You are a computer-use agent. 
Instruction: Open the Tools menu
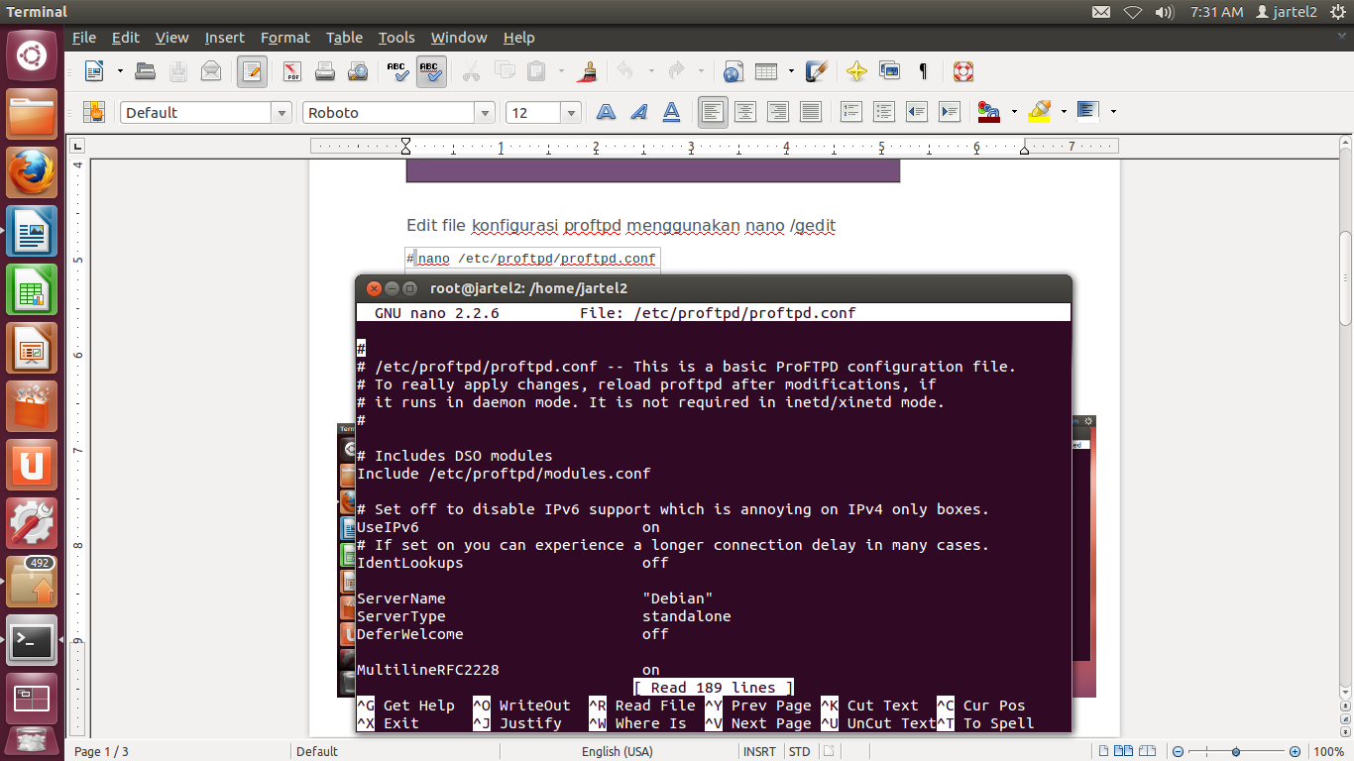(x=396, y=38)
